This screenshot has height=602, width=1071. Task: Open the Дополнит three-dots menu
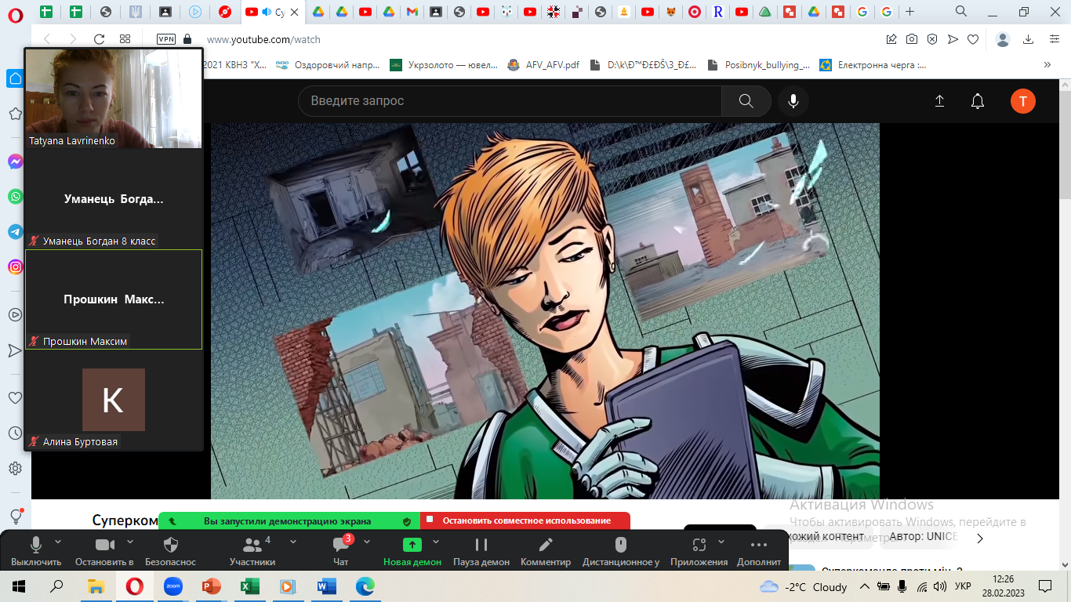tap(759, 552)
